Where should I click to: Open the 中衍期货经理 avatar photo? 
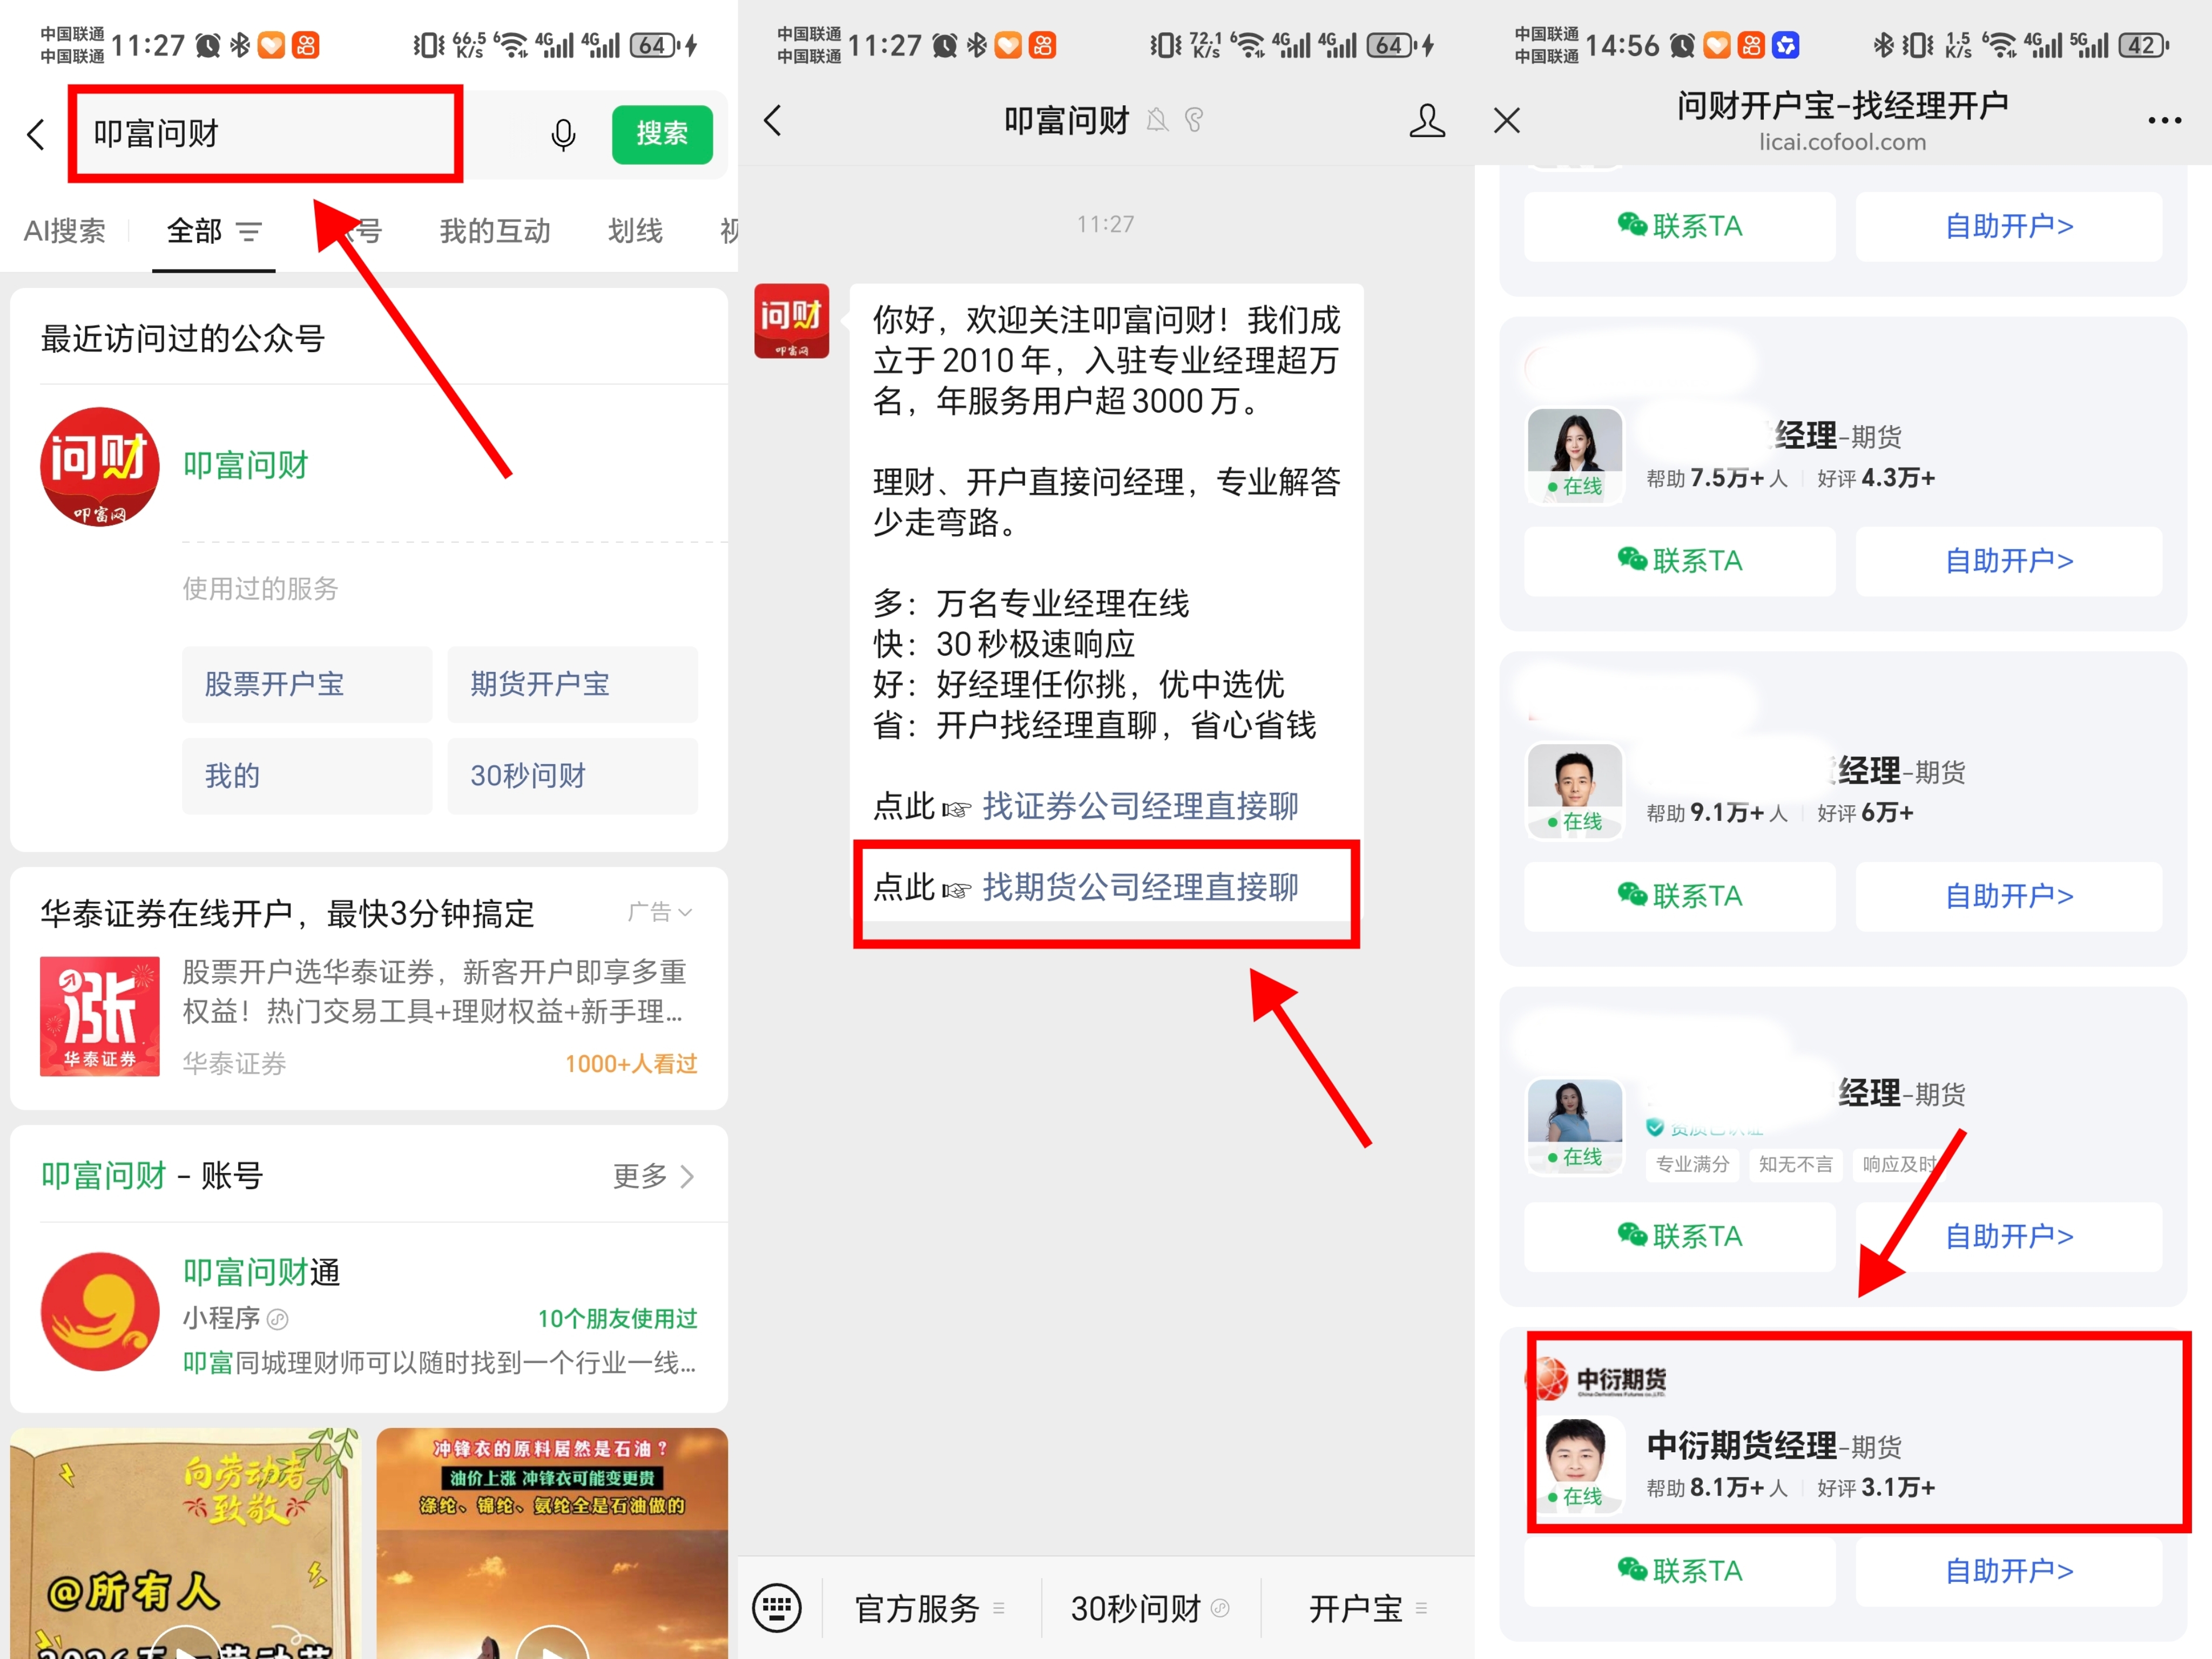point(1575,1465)
